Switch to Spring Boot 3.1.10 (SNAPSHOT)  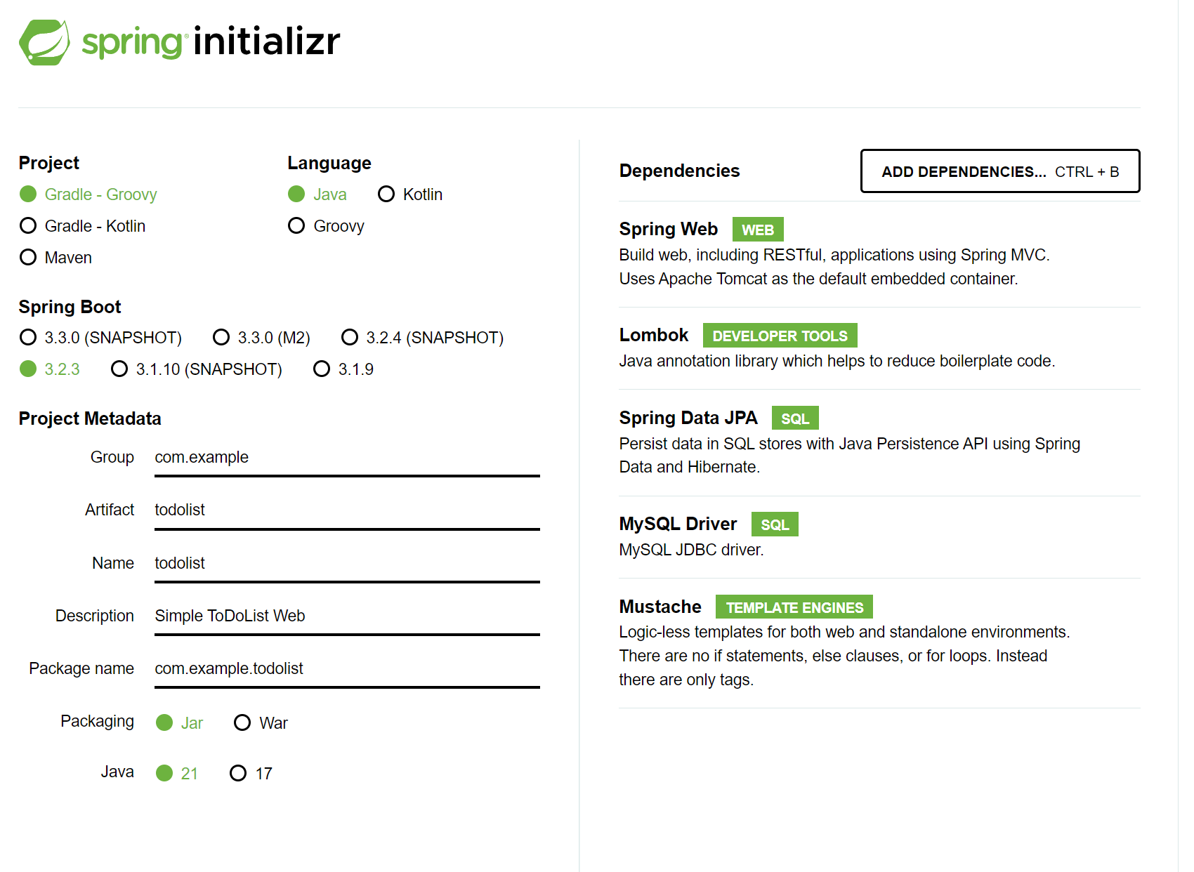pos(119,369)
